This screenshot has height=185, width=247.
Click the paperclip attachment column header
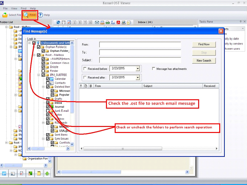[91, 86]
